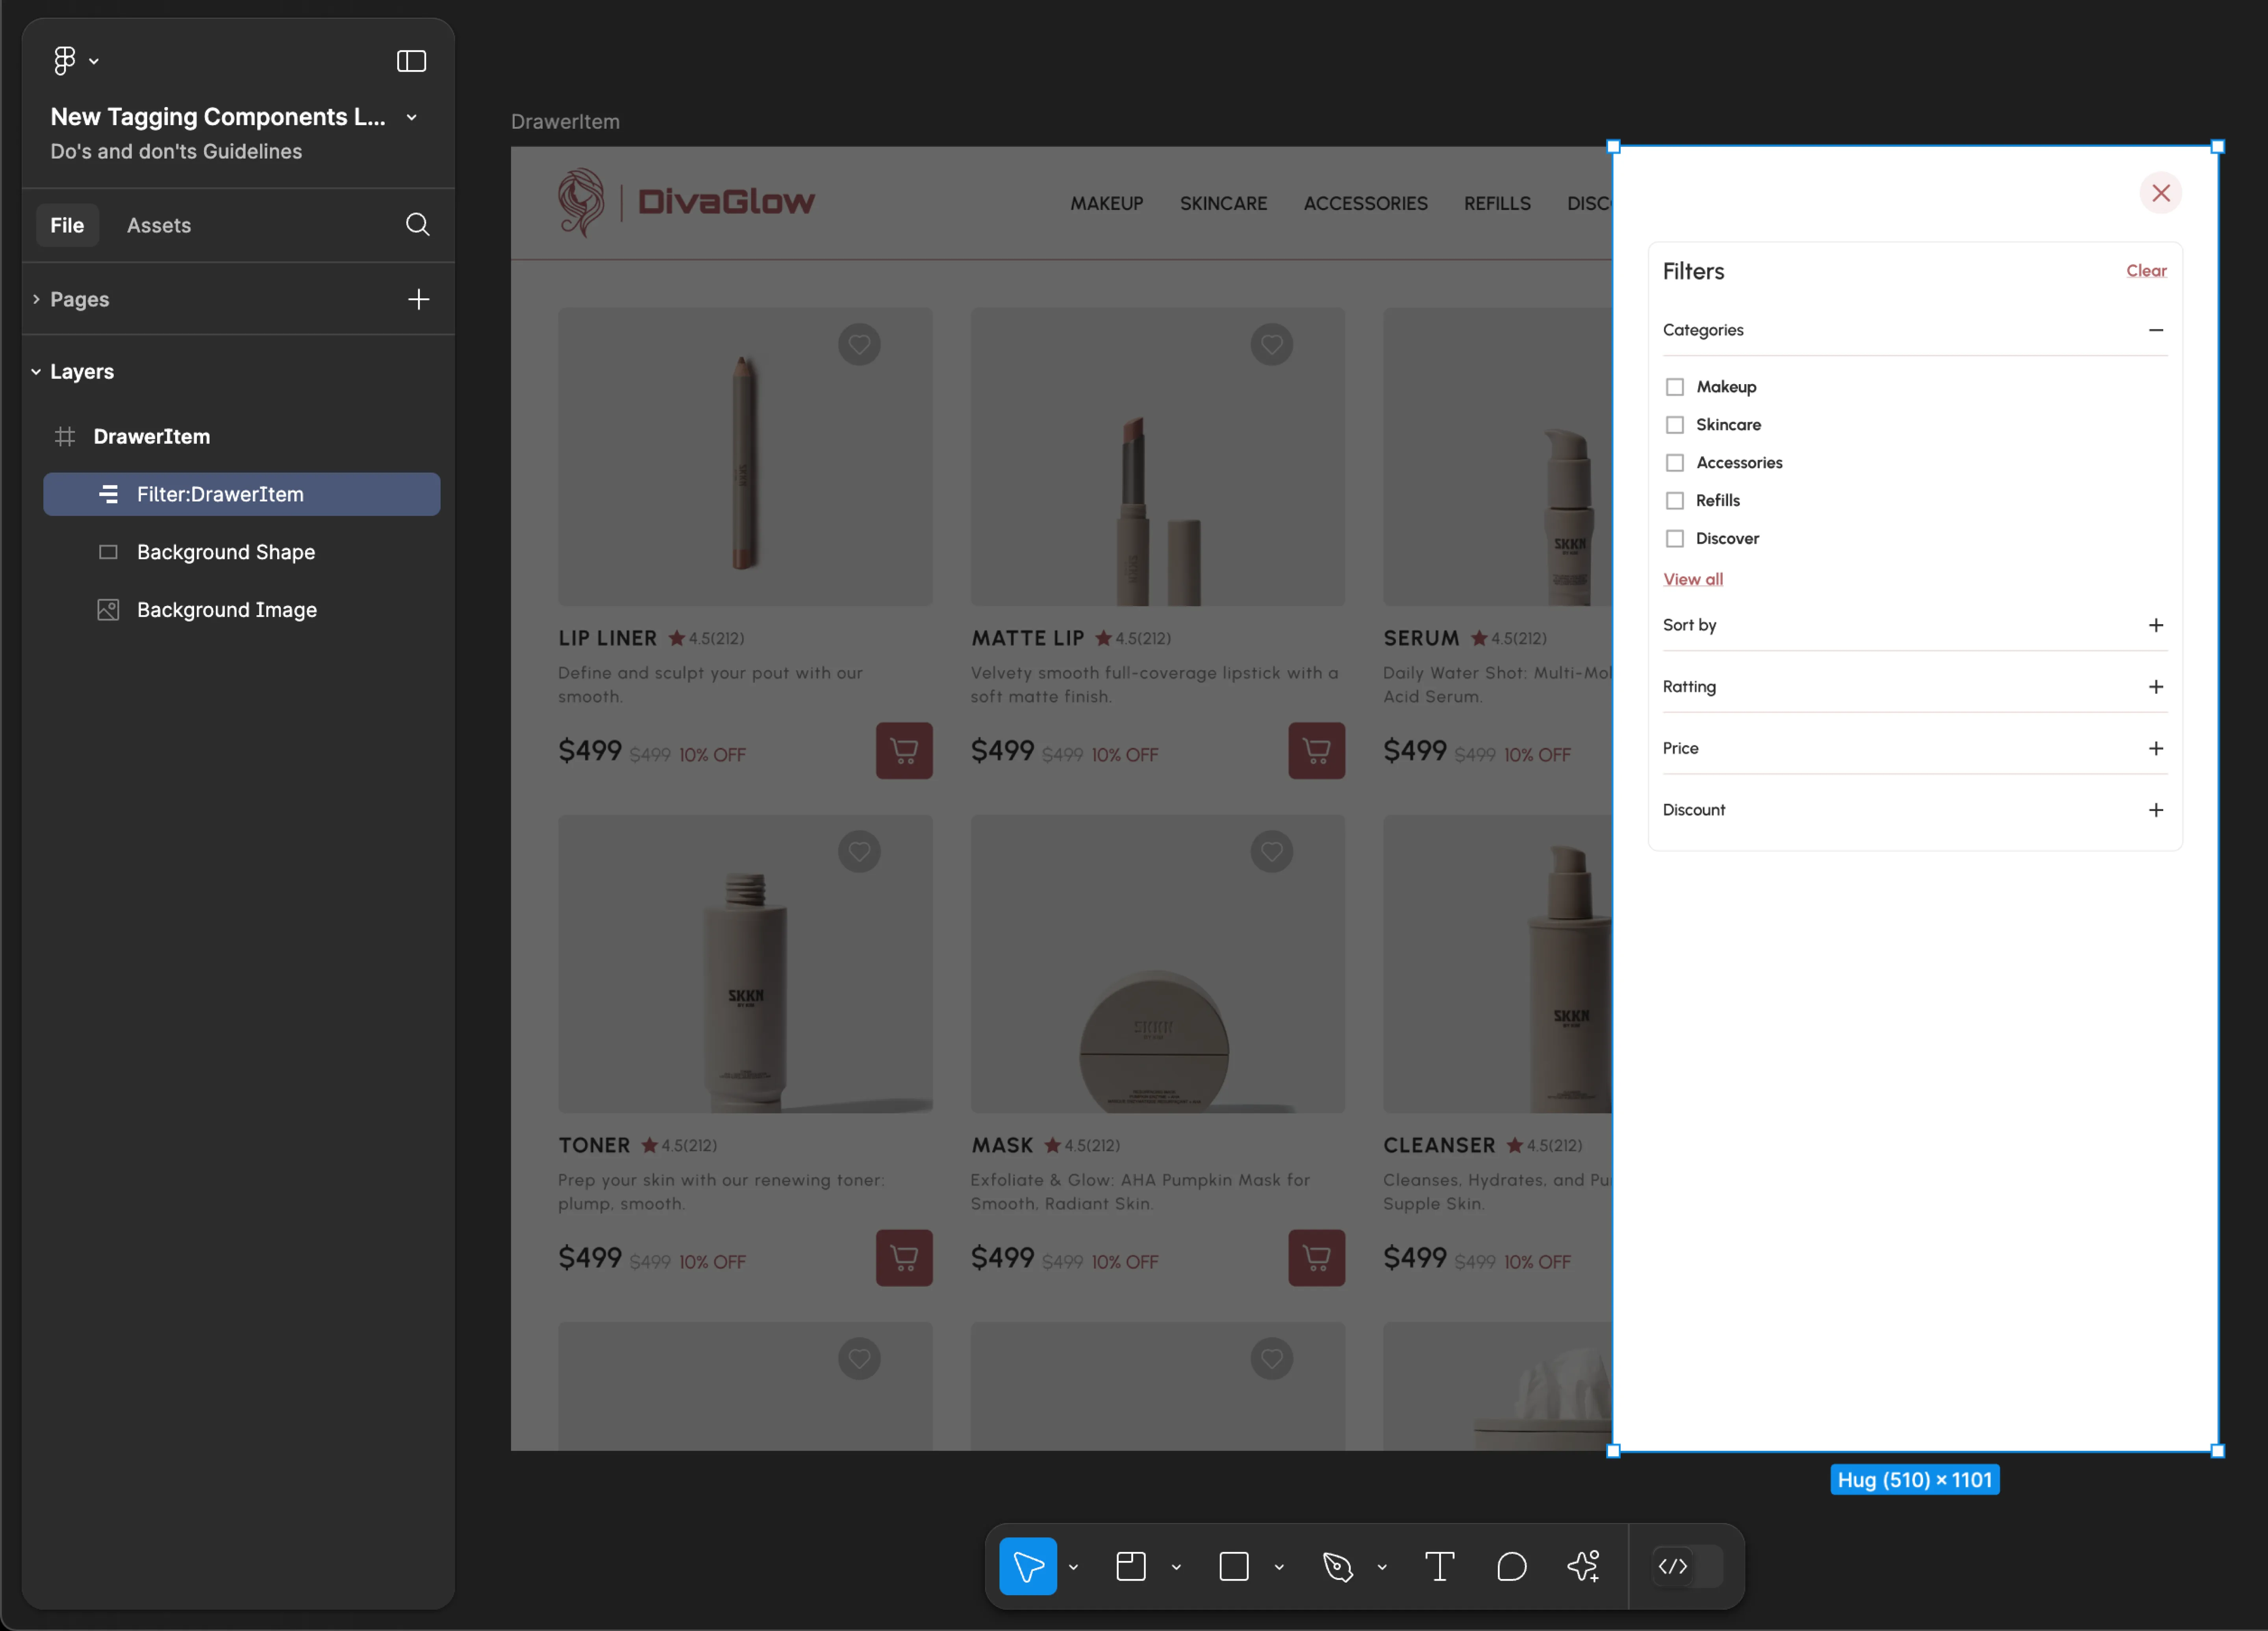This screenshot has height=1631, width=2268.
Task: Open the Figma main menu logo
Action: pos(65,61)
